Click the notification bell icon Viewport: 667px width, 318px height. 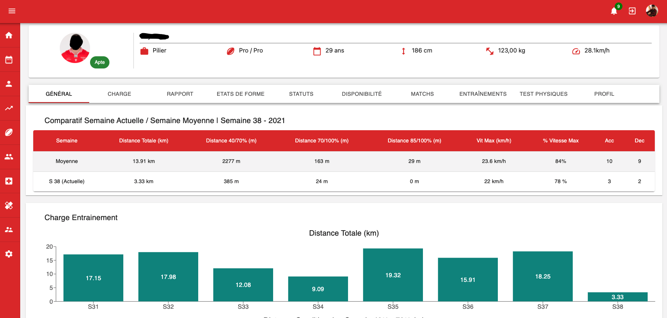[x=614, y=11]
